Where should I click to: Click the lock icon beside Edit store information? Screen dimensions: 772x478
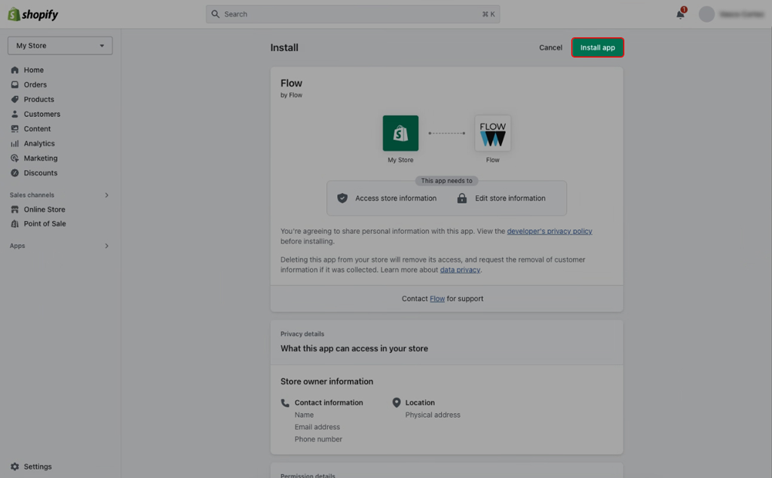[x=462, y=198]
